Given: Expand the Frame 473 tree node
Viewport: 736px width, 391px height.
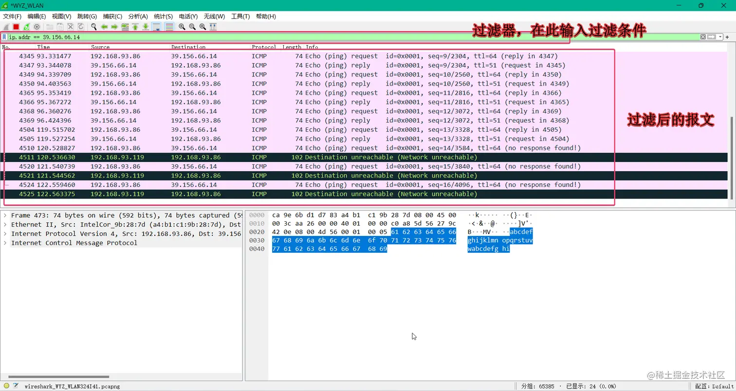Looking at the screenshot, I should pos(5,215).
